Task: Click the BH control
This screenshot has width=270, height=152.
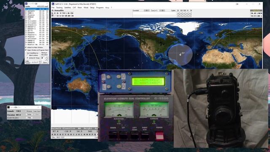Action: click(69, 16)
